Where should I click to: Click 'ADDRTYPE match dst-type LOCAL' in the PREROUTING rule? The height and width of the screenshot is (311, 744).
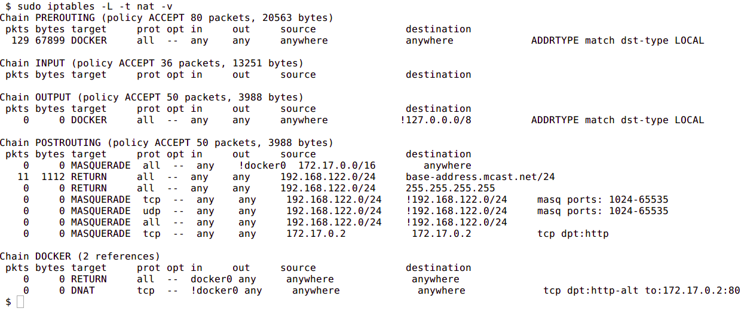pos(617,41)
